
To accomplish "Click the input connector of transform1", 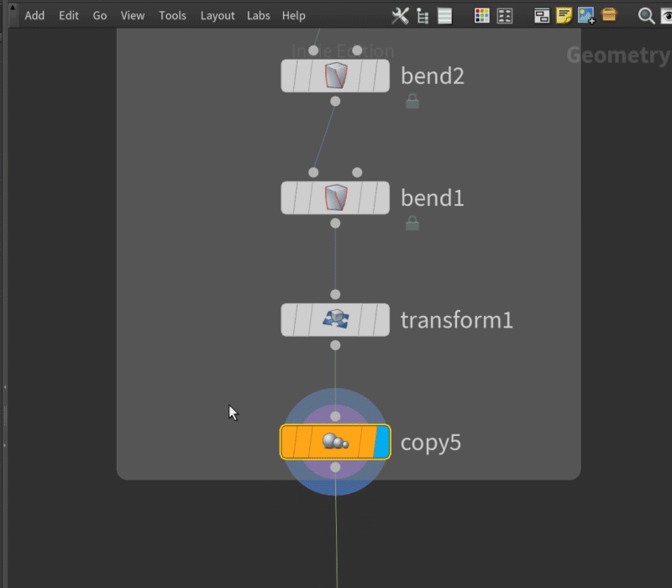I will pos(335,295).
